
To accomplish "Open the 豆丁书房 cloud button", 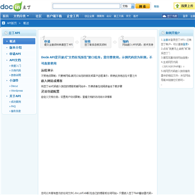I will coord(170,16).
